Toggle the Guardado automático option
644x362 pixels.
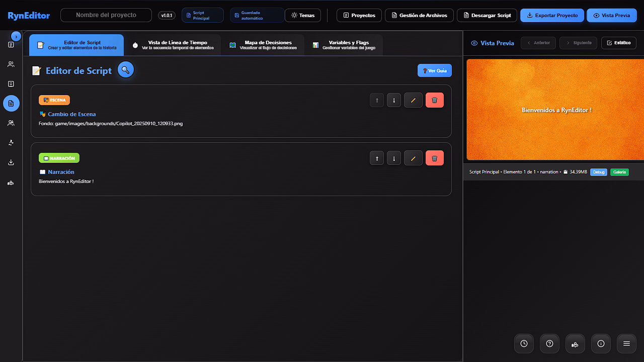(257, 16)
